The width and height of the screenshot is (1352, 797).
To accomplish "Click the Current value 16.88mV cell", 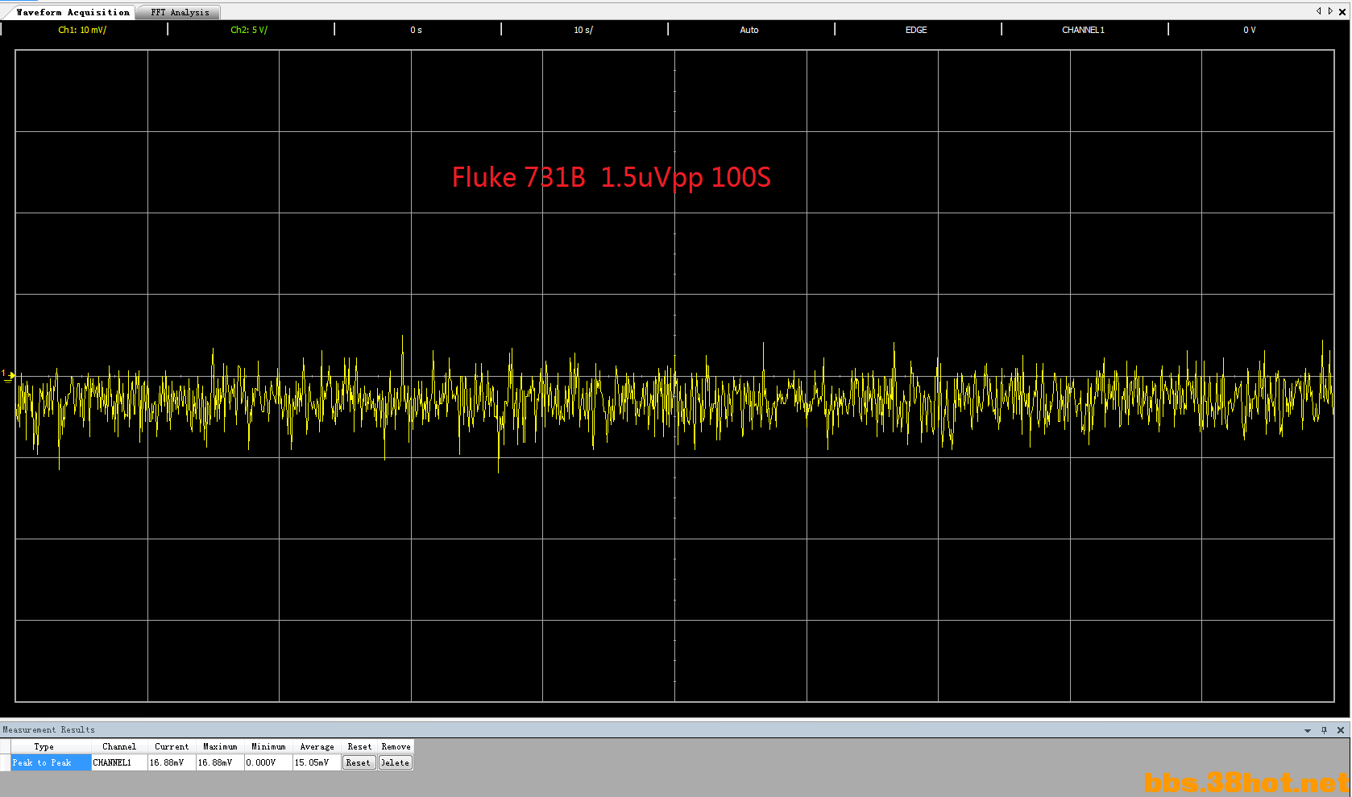I will click(x=172, y=762).
